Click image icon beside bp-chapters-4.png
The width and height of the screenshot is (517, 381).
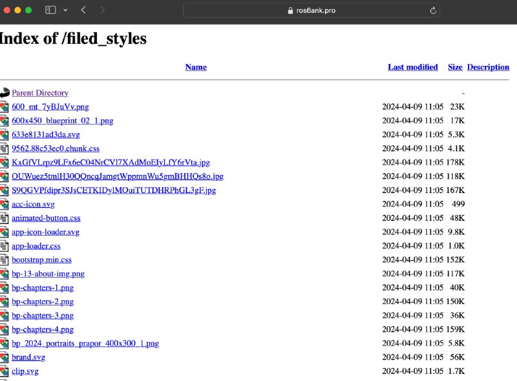[4, 329]
